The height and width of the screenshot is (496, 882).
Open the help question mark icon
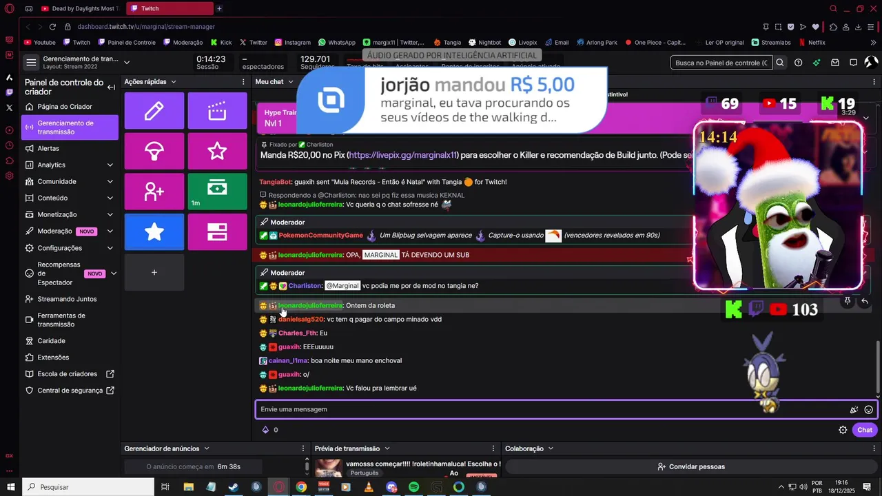(798, 63)
